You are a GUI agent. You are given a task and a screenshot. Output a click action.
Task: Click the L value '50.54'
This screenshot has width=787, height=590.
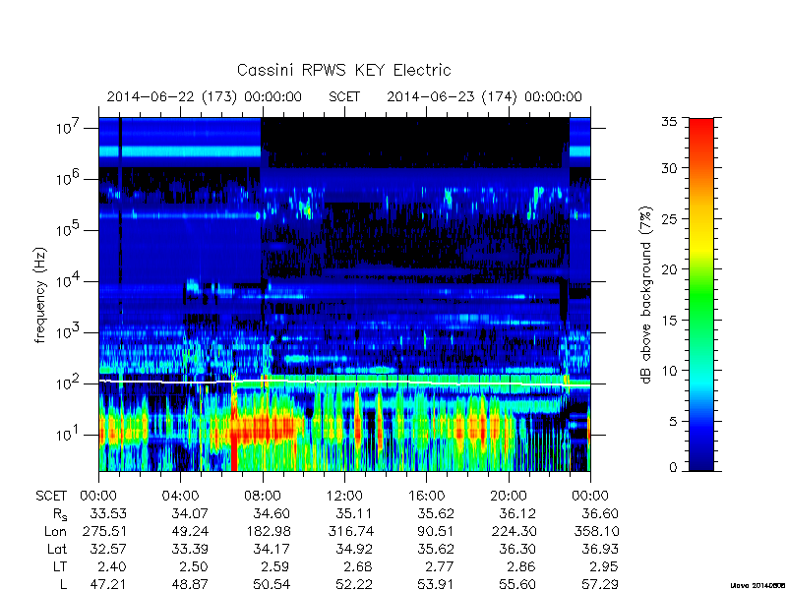pos(272,583)
